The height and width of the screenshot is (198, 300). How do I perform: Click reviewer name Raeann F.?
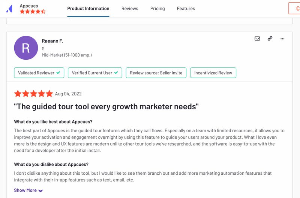point(52,41)
